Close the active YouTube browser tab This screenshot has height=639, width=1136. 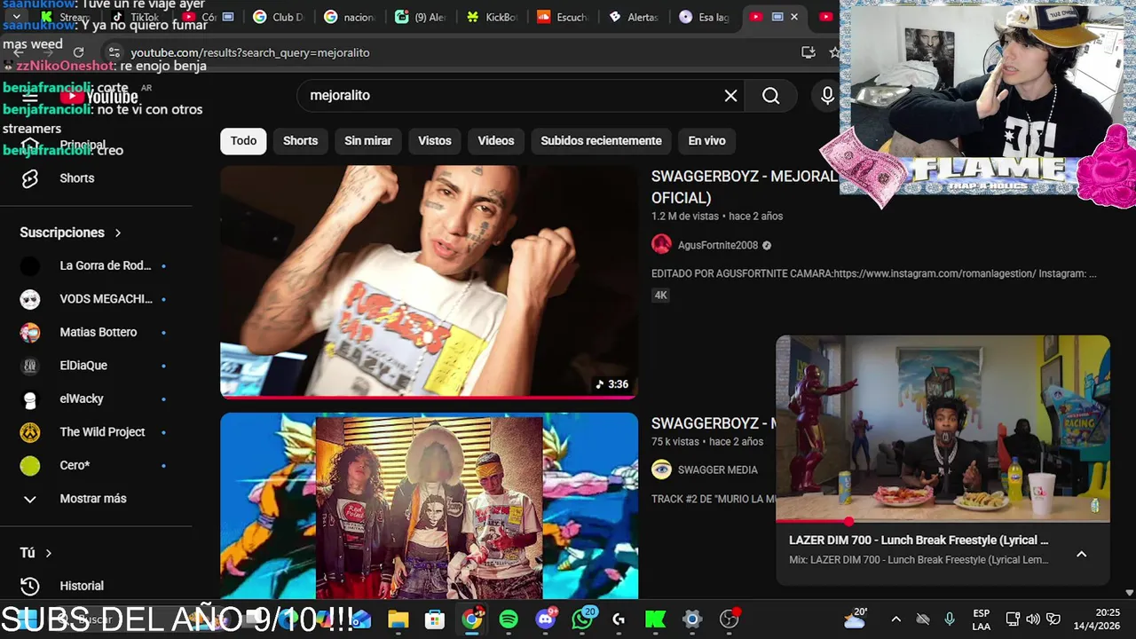[794, 17]
